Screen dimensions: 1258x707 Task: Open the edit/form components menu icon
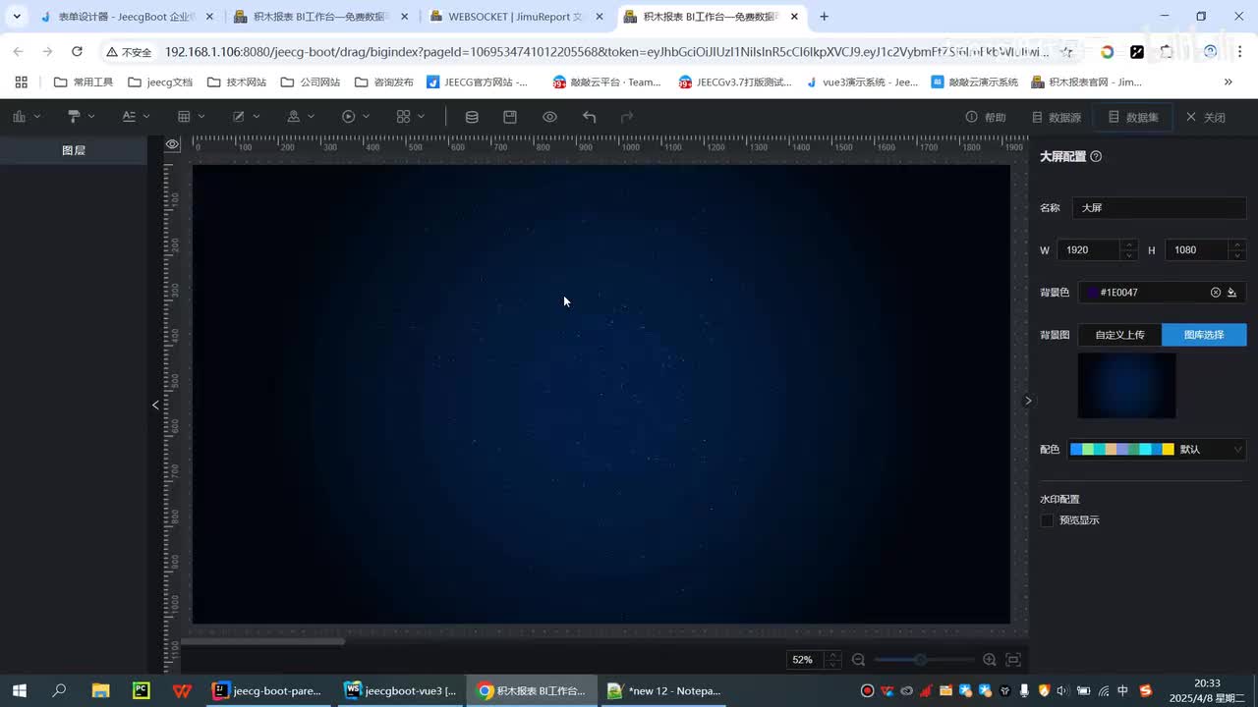coord(239,117)
